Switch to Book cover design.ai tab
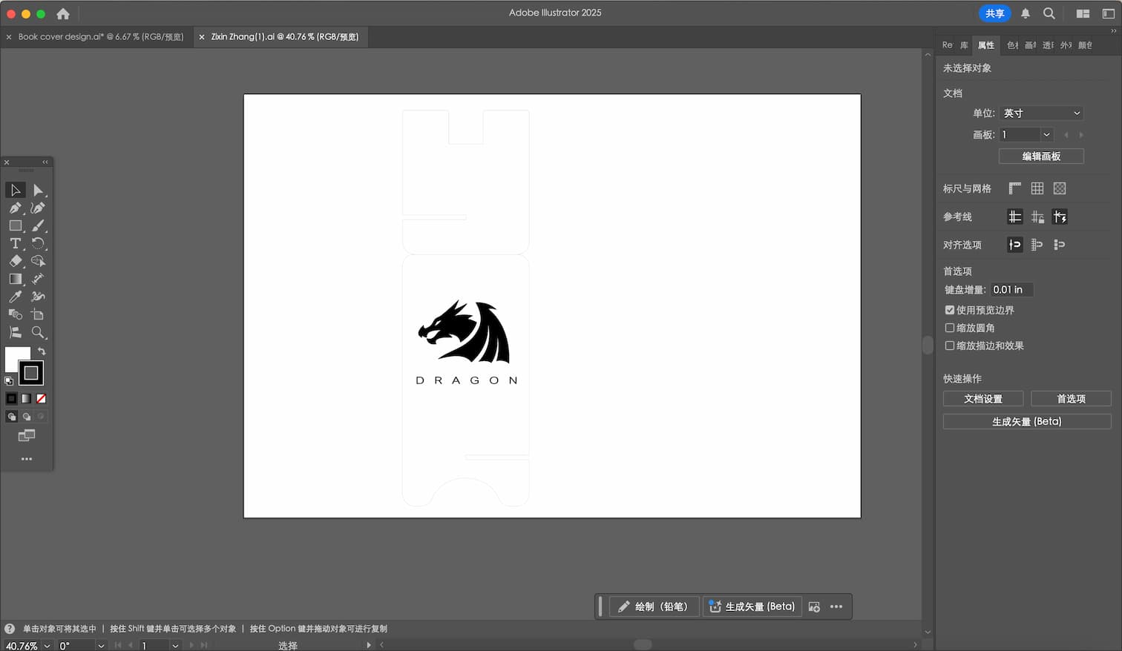The height and width of the screenshot is (651, 1122). coord(100,37)
